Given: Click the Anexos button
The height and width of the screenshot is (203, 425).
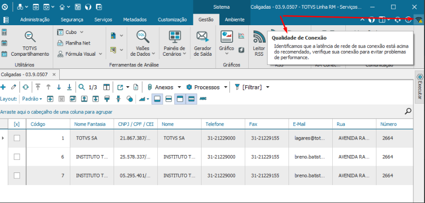Looking at the screenshot, I should [160, 87].
